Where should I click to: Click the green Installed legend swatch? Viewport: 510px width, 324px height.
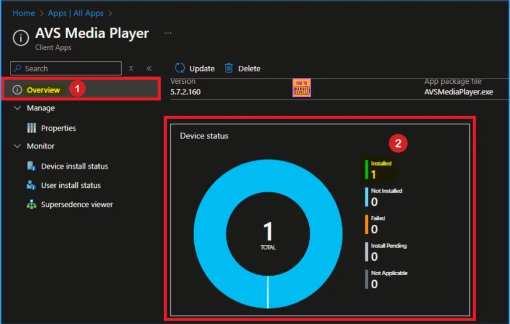(x=367, y=169)
